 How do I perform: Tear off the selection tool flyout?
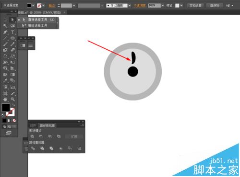(57, 23)
